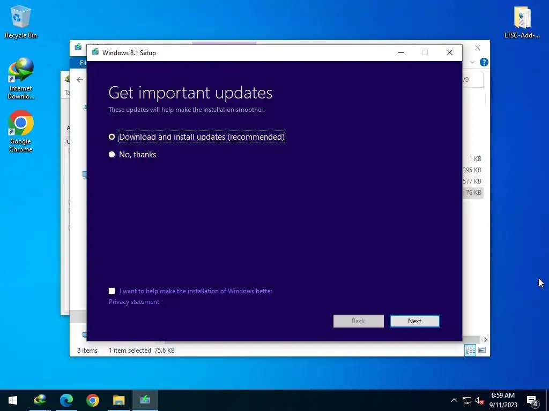Viewport: 549px width, 411px height.
Task: Open File Explorer from the taskbar
Action: (118, 400)
